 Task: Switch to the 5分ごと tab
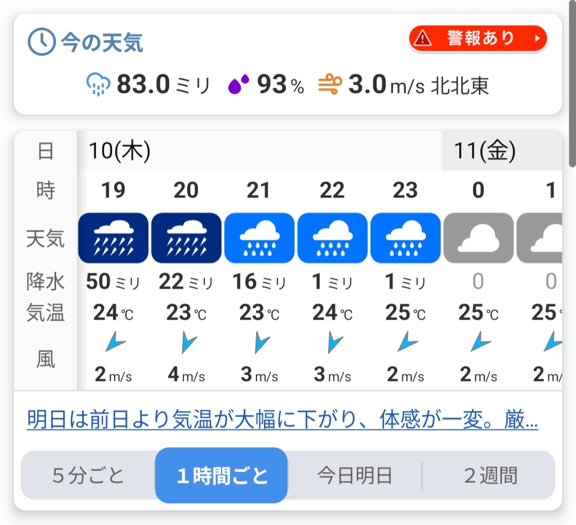tap(88, 475)
